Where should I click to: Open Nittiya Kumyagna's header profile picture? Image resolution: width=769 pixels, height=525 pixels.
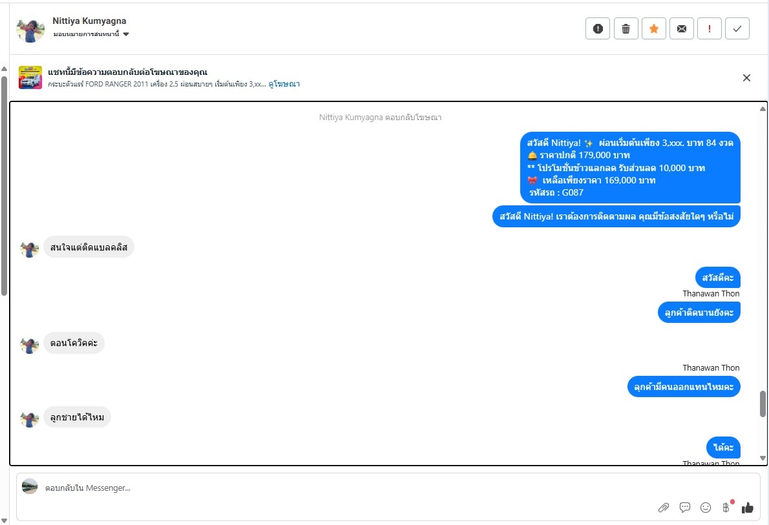tap(30, 30)
